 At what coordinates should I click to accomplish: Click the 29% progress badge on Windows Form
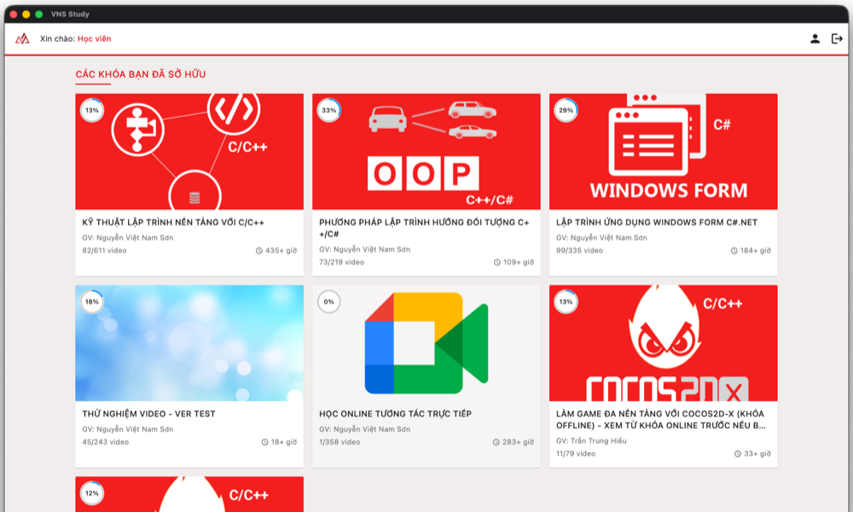[x=566, y=110]
